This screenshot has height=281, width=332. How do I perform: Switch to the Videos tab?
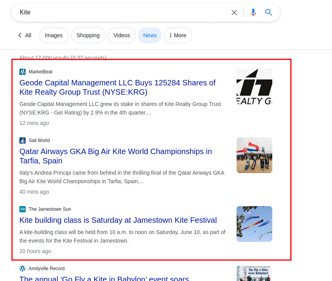point(122,35)
